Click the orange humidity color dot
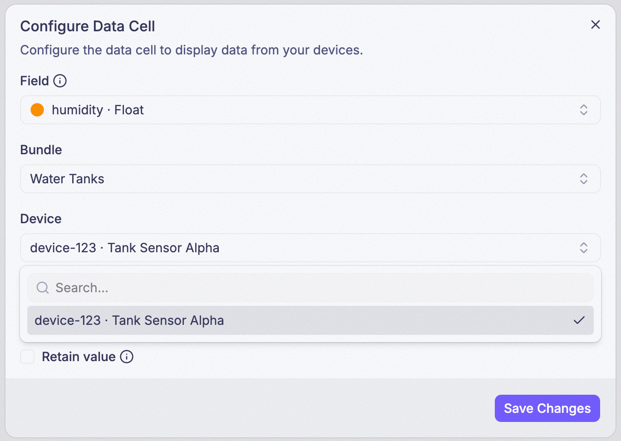This screenshot has height=441, width=621. click(x=37, y=110)
